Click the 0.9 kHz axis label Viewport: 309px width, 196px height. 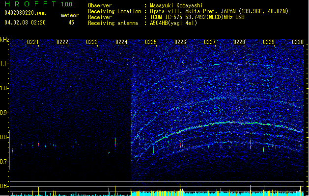coord(4,113)
